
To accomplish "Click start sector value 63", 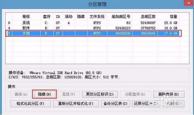I will [x=128, y=23].
